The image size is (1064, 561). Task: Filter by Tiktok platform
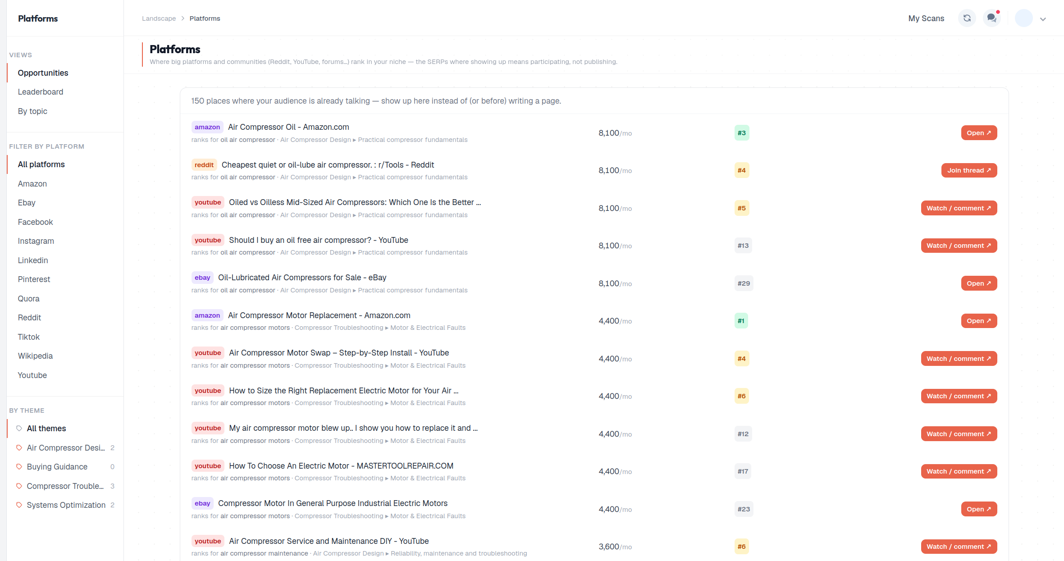pos(65,337)
